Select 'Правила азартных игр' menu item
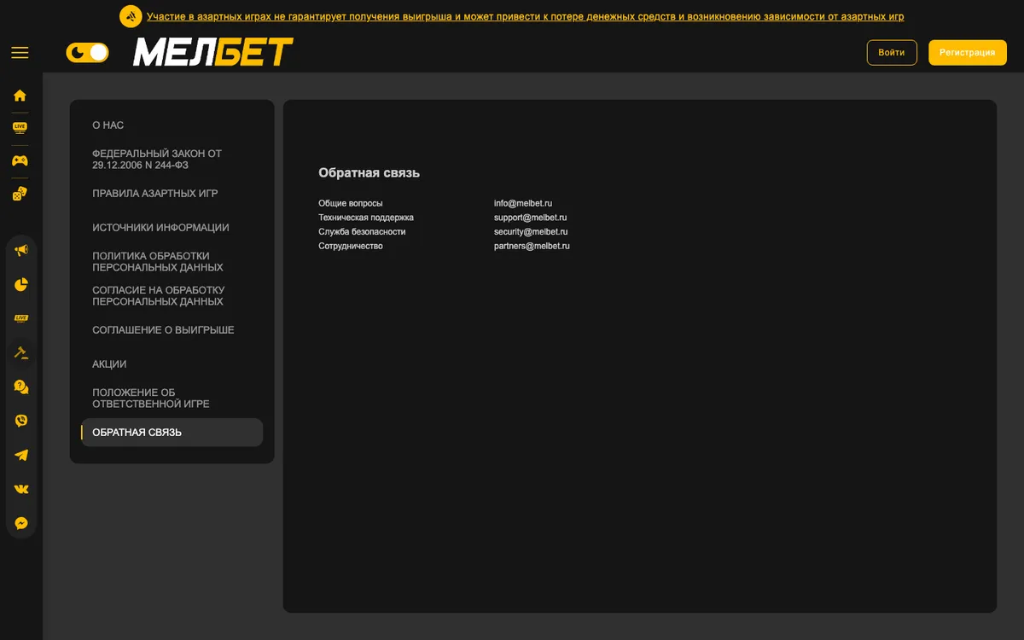 click(155, 194)
